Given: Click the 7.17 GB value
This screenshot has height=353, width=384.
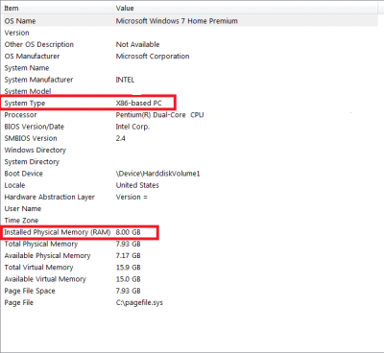Looking at the screenshot, I should pos(128,255).
